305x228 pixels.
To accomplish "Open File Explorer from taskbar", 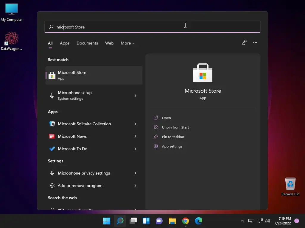I will click(x=172, y=221).
